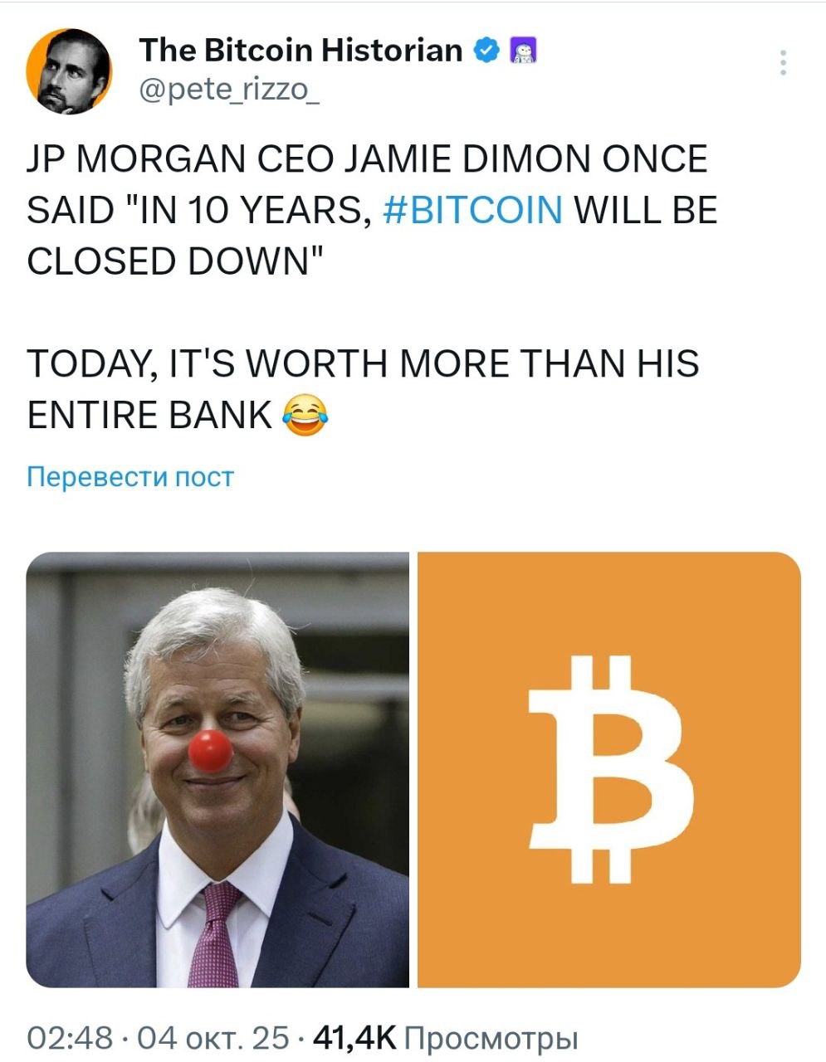The image size is (826, 1062).
Task: Click the blue verified checkmark badge
Action: [x=485, y=51]
